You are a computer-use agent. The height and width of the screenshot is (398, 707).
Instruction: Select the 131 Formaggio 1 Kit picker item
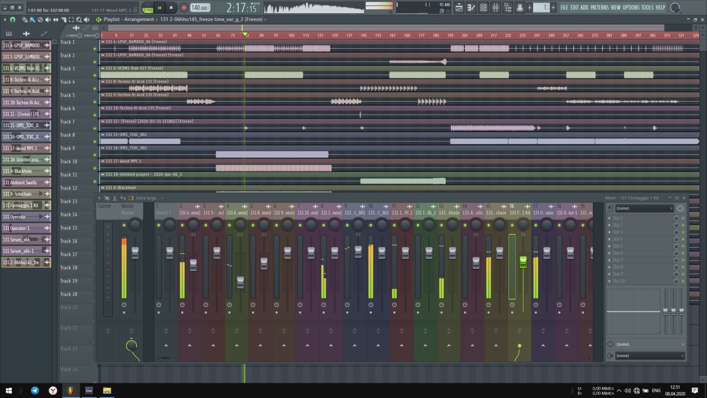pyautogui.click(x=26, y=206)
